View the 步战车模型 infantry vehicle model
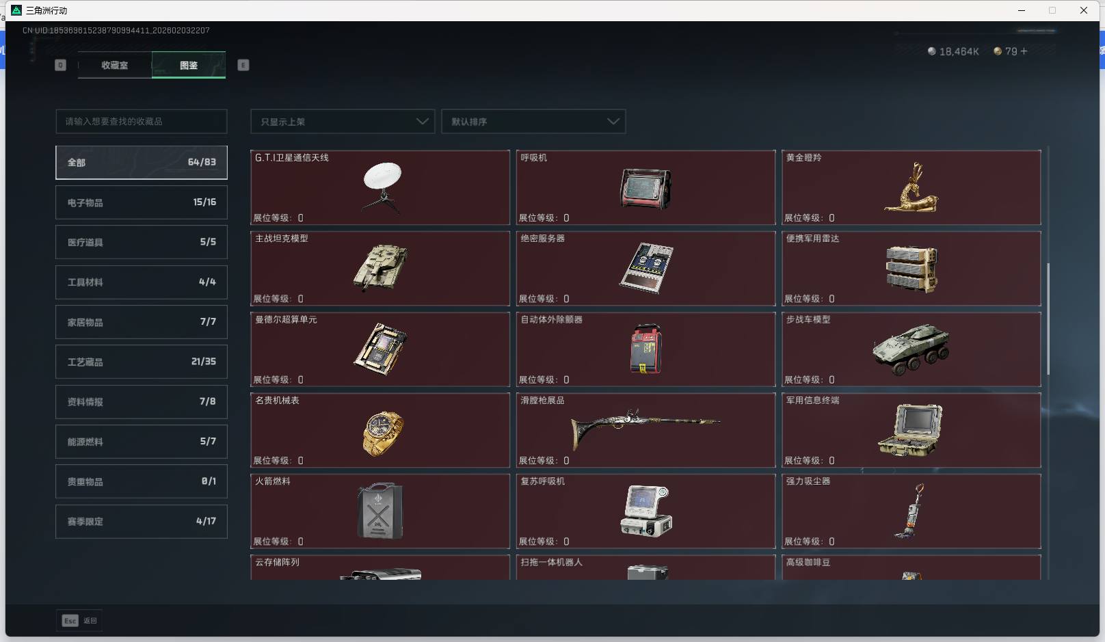Viewport: 1105px width, 642px height. (x=911, y=349)
